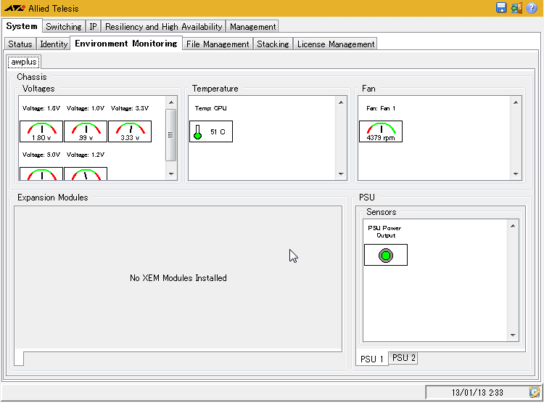544x403 pixels.
Task: Select the Environment Monitoring sub-tab
Action: tap(126, 44)
